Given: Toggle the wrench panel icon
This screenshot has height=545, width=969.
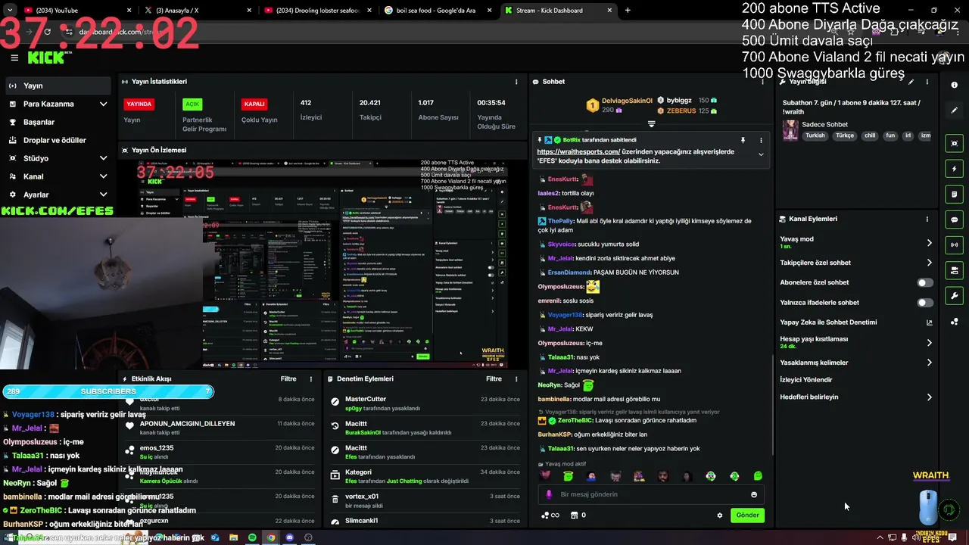Looking at the screenshot, I should [x=954, y=296].
